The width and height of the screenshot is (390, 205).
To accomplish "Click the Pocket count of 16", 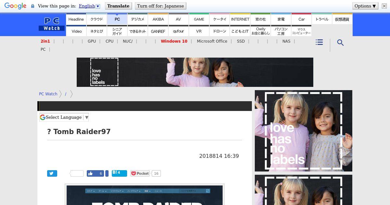I will click(156, 173).
